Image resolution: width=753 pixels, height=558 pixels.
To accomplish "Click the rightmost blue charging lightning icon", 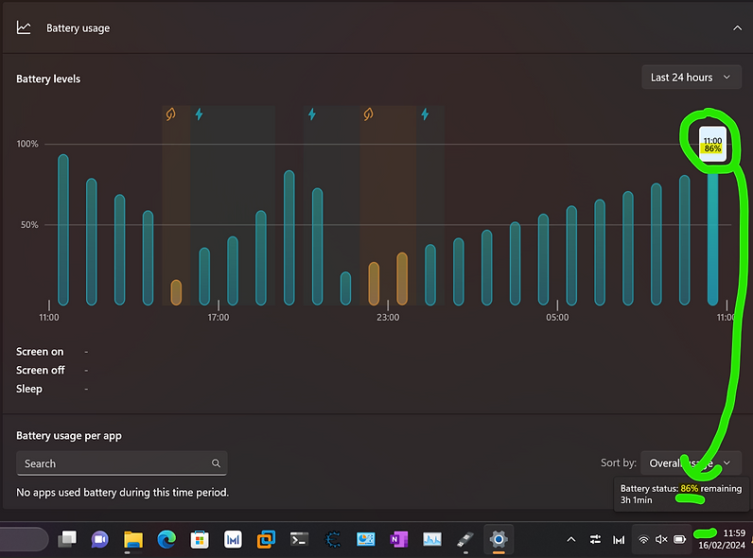I will [425, 114].
